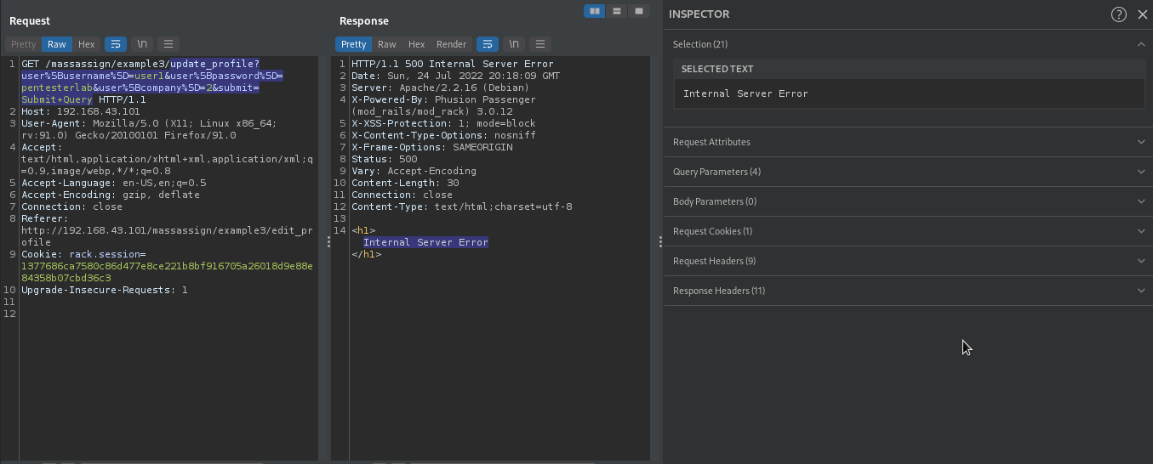This screenshot has height=464, width=1153.
Task: Click the rack.session cookie value
Action: [x=167, y=272]
